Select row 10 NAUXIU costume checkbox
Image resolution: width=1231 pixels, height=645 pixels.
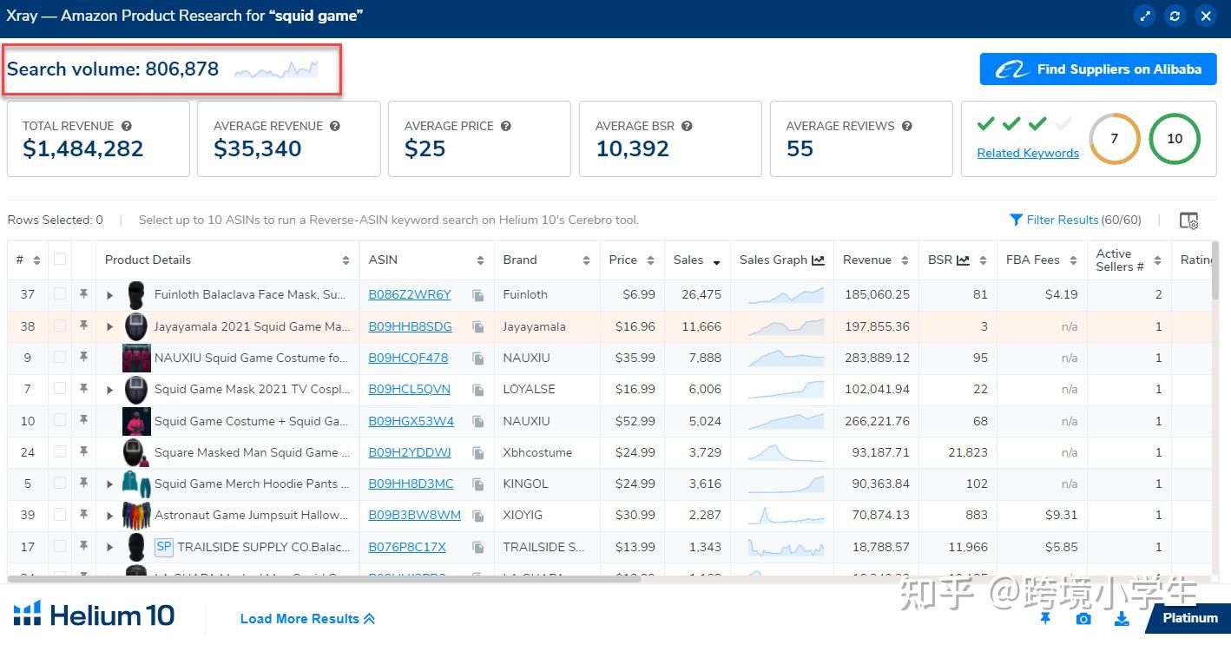click(59, 420)
